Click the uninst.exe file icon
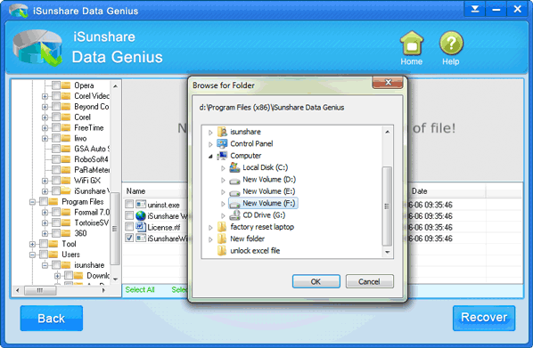Viewport: 533px width, 348px height. click(141, 205)
